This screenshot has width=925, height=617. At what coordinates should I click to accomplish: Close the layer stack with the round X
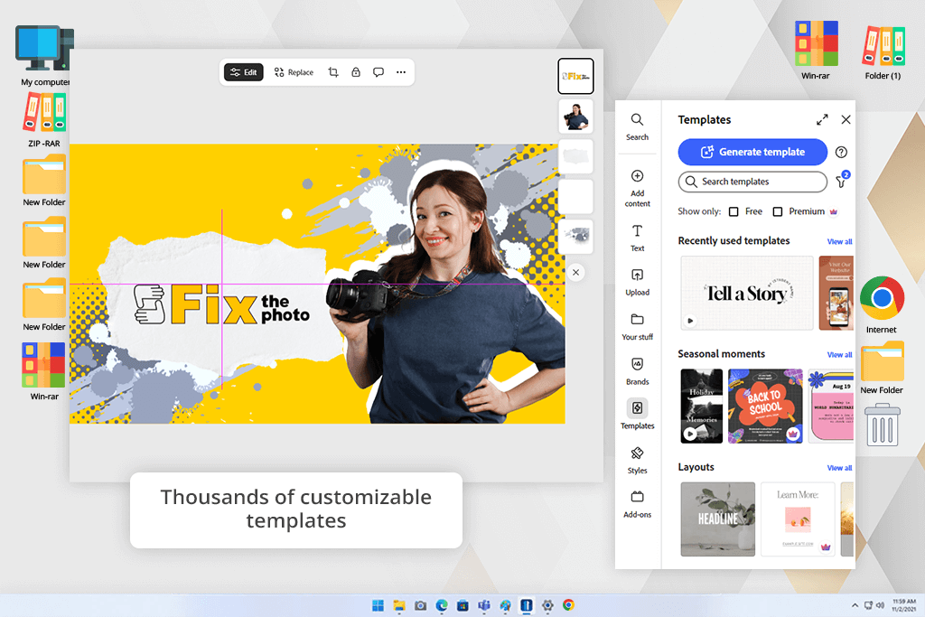point(575,273)
